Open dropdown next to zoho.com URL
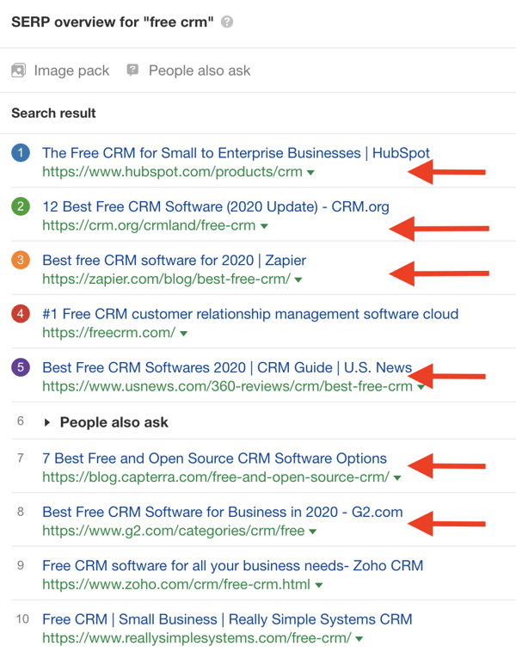516x652 pixels. coord(319,585)
